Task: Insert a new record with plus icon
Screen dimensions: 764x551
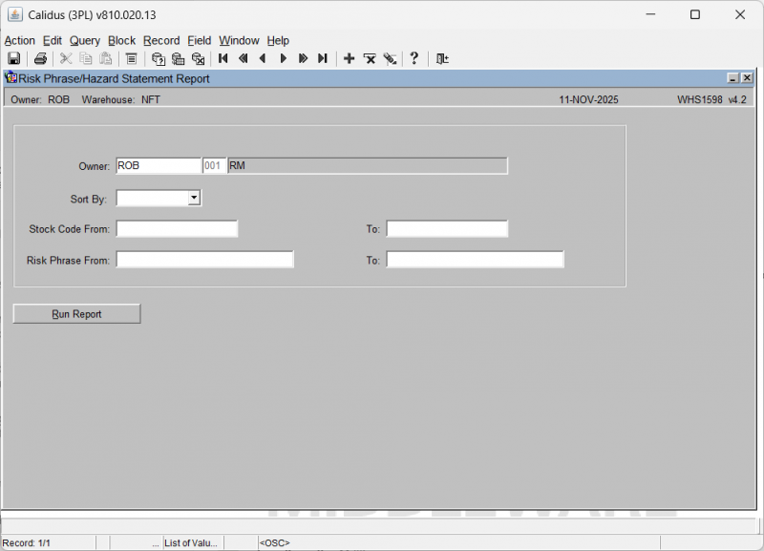Action: (x=350, y=59)
